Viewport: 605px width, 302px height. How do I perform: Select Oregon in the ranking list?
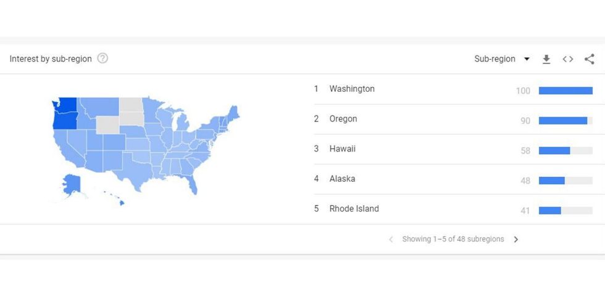tap(343, 119)
